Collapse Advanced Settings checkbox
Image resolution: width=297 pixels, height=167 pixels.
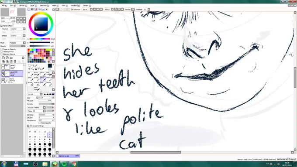click(28, 126)
